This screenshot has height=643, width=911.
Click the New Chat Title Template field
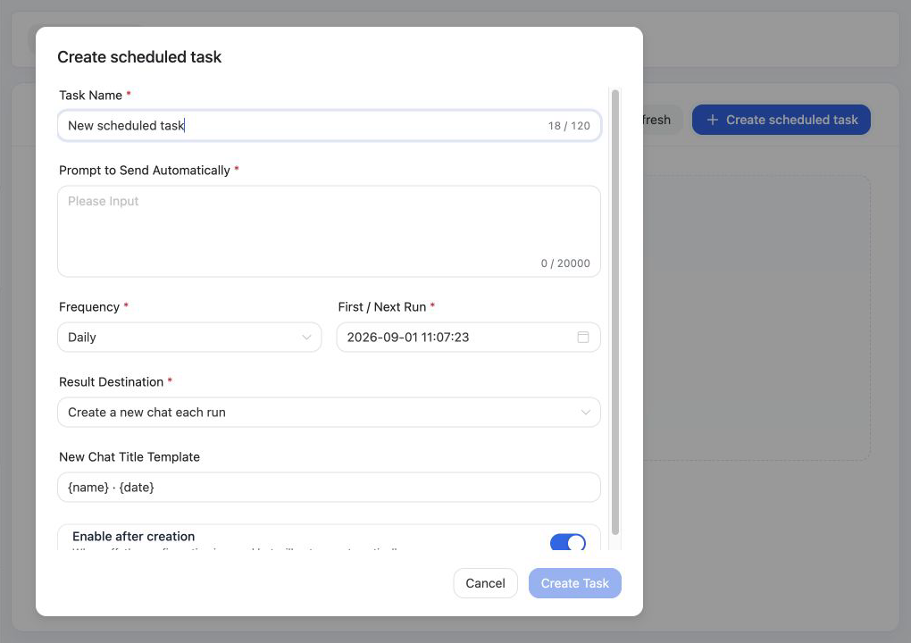[329, 488]
